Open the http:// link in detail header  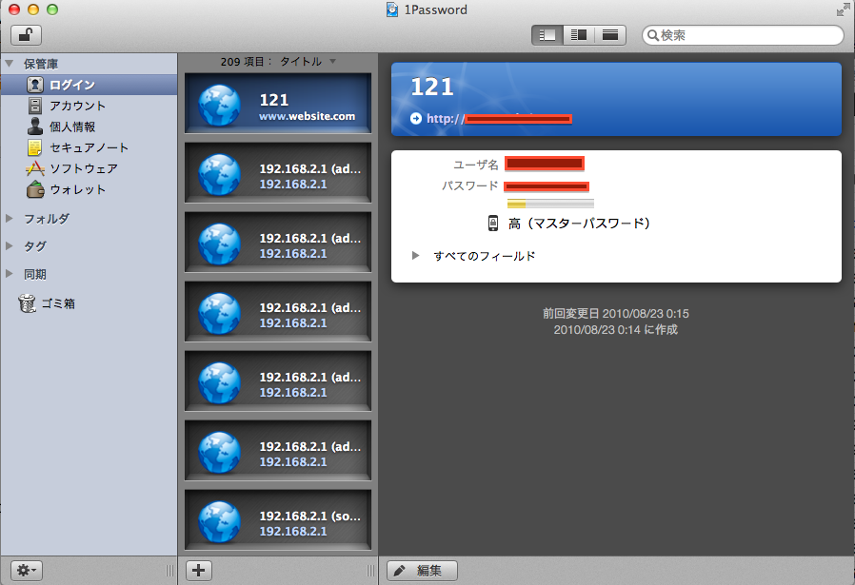(x=499, y=118)
